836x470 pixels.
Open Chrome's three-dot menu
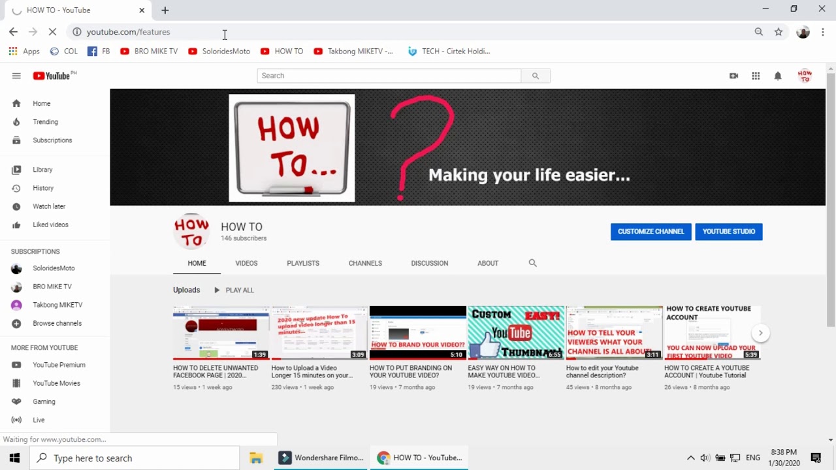822,32
